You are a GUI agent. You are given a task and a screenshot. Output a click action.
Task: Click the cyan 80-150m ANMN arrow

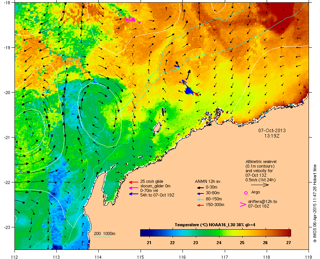click(x=200, y=200)
